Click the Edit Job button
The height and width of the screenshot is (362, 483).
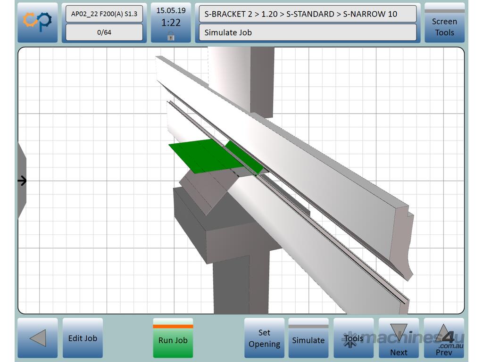83,338
